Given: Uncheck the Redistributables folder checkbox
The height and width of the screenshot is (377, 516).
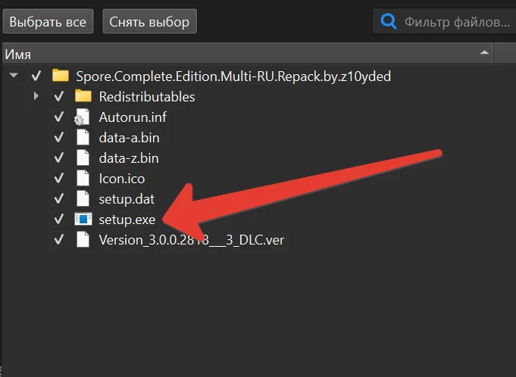Looking at the screenshot, I should pos(59,96).
